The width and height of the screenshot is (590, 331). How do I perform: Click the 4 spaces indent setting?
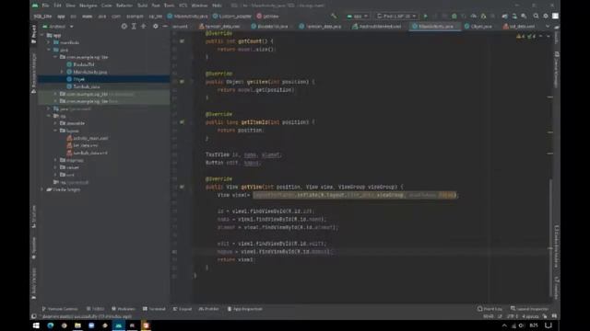tap(530, 316)
